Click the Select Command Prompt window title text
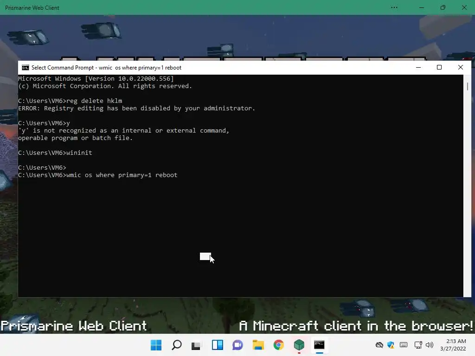 pos(106,68)
